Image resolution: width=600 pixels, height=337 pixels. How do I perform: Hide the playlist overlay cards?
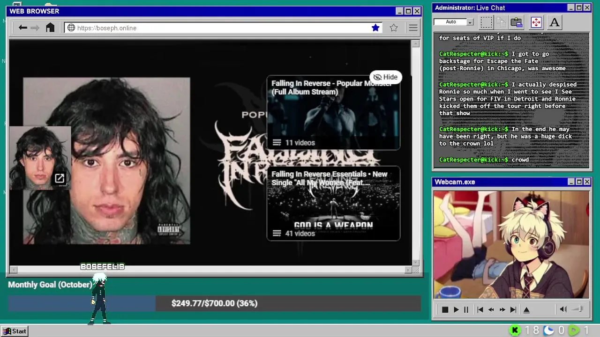pyautogui.click(x=385, y=77)
